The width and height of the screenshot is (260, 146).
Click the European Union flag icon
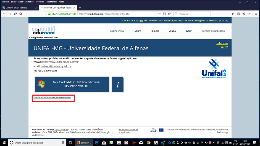[161, 130]
